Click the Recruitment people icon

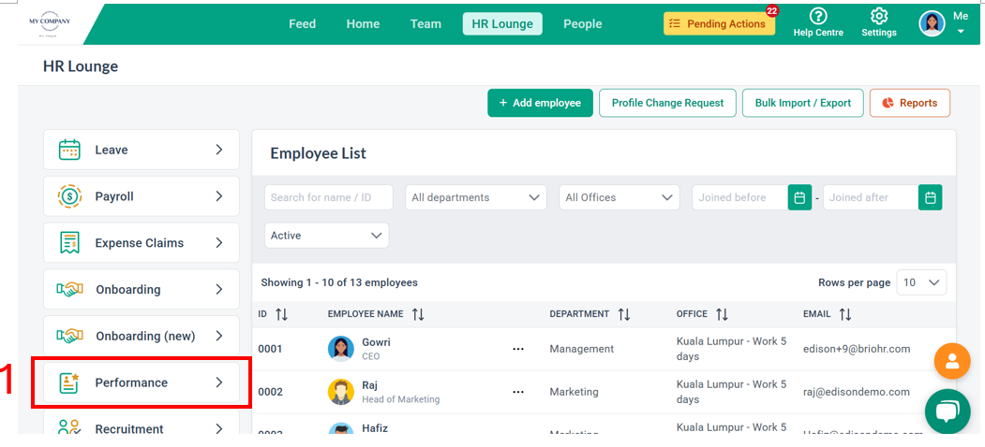coord(69,427)
